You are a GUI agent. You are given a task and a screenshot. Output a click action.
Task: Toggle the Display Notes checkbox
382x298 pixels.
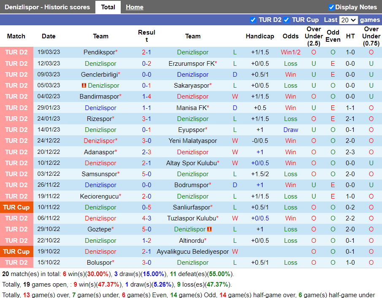331,7
